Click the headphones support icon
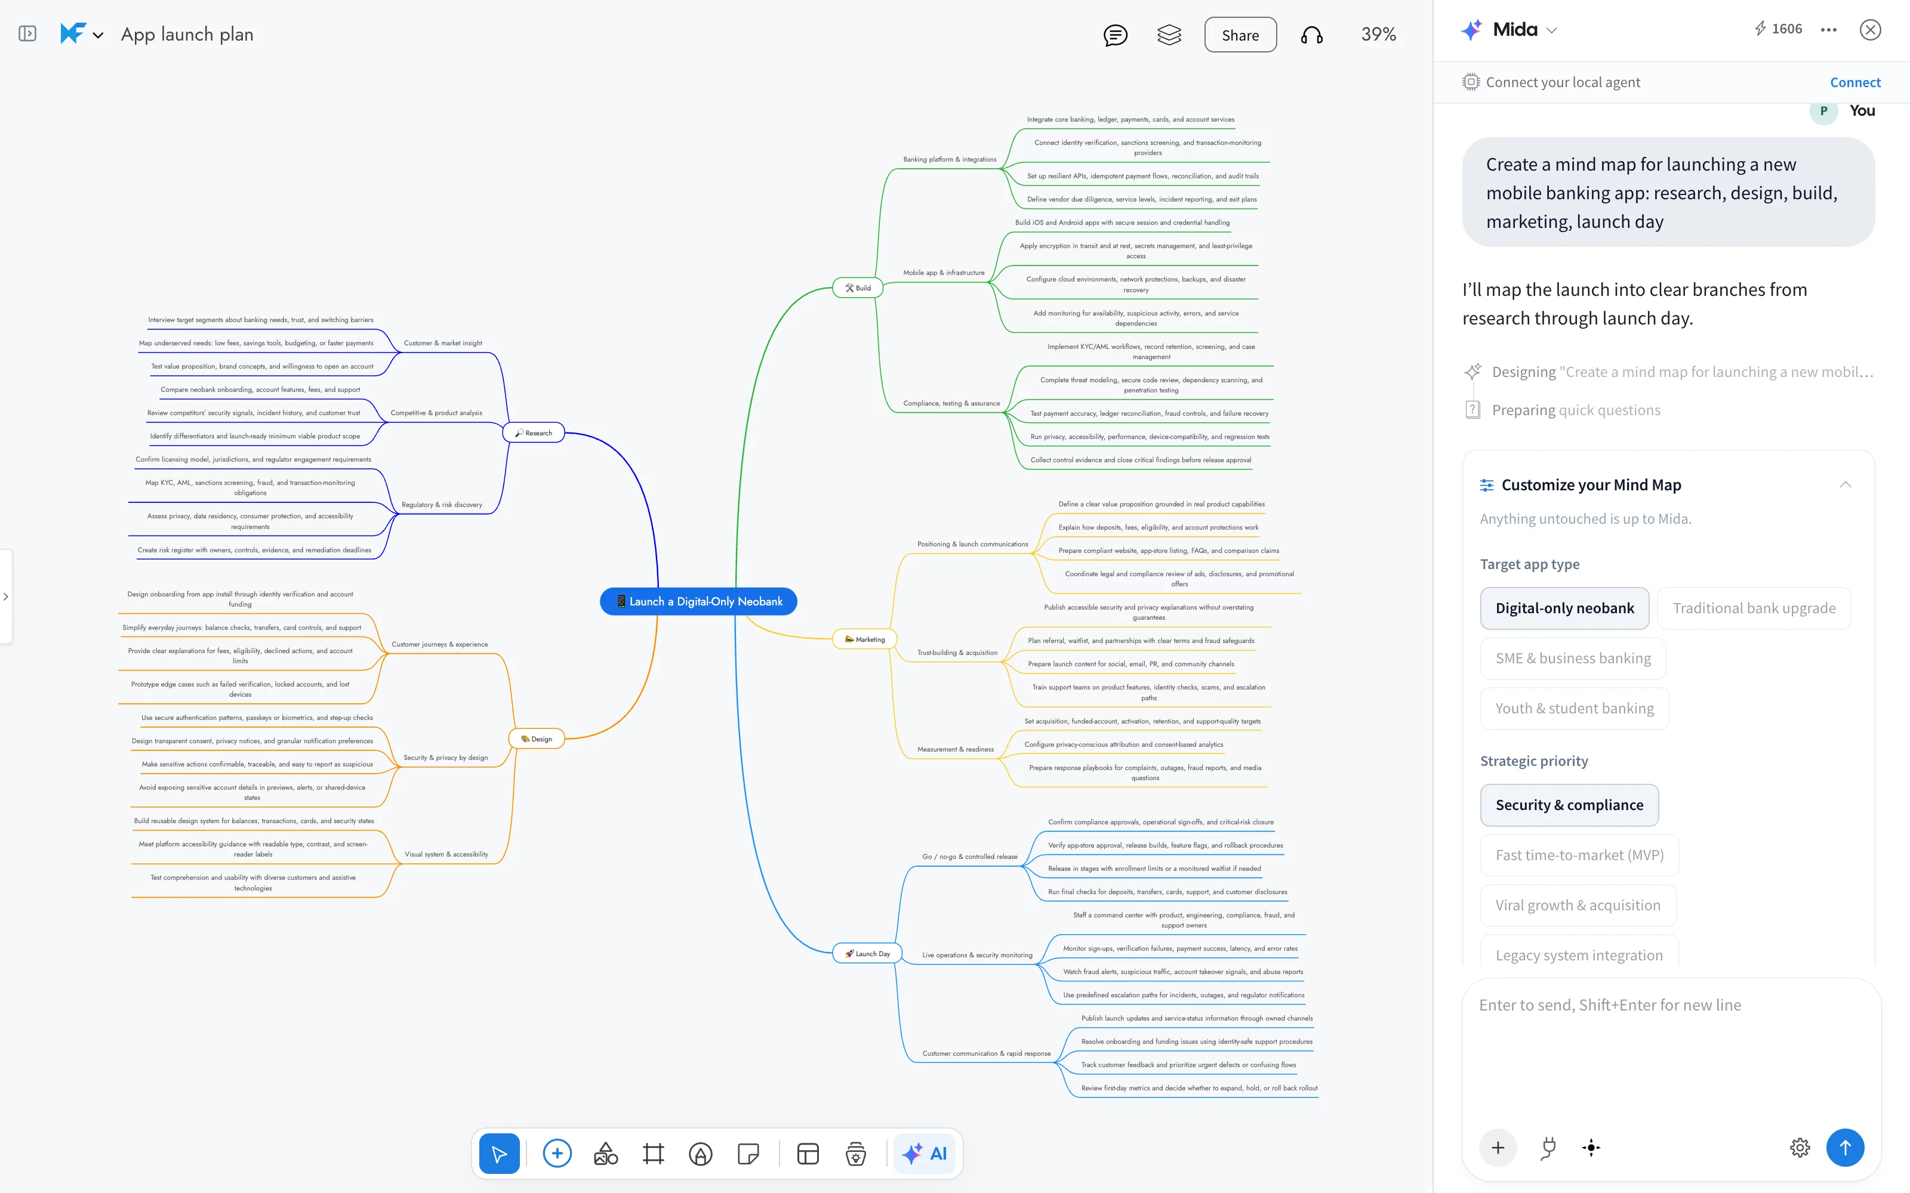Screen dimensions: 1910x1193 (x=1312, y=35)
